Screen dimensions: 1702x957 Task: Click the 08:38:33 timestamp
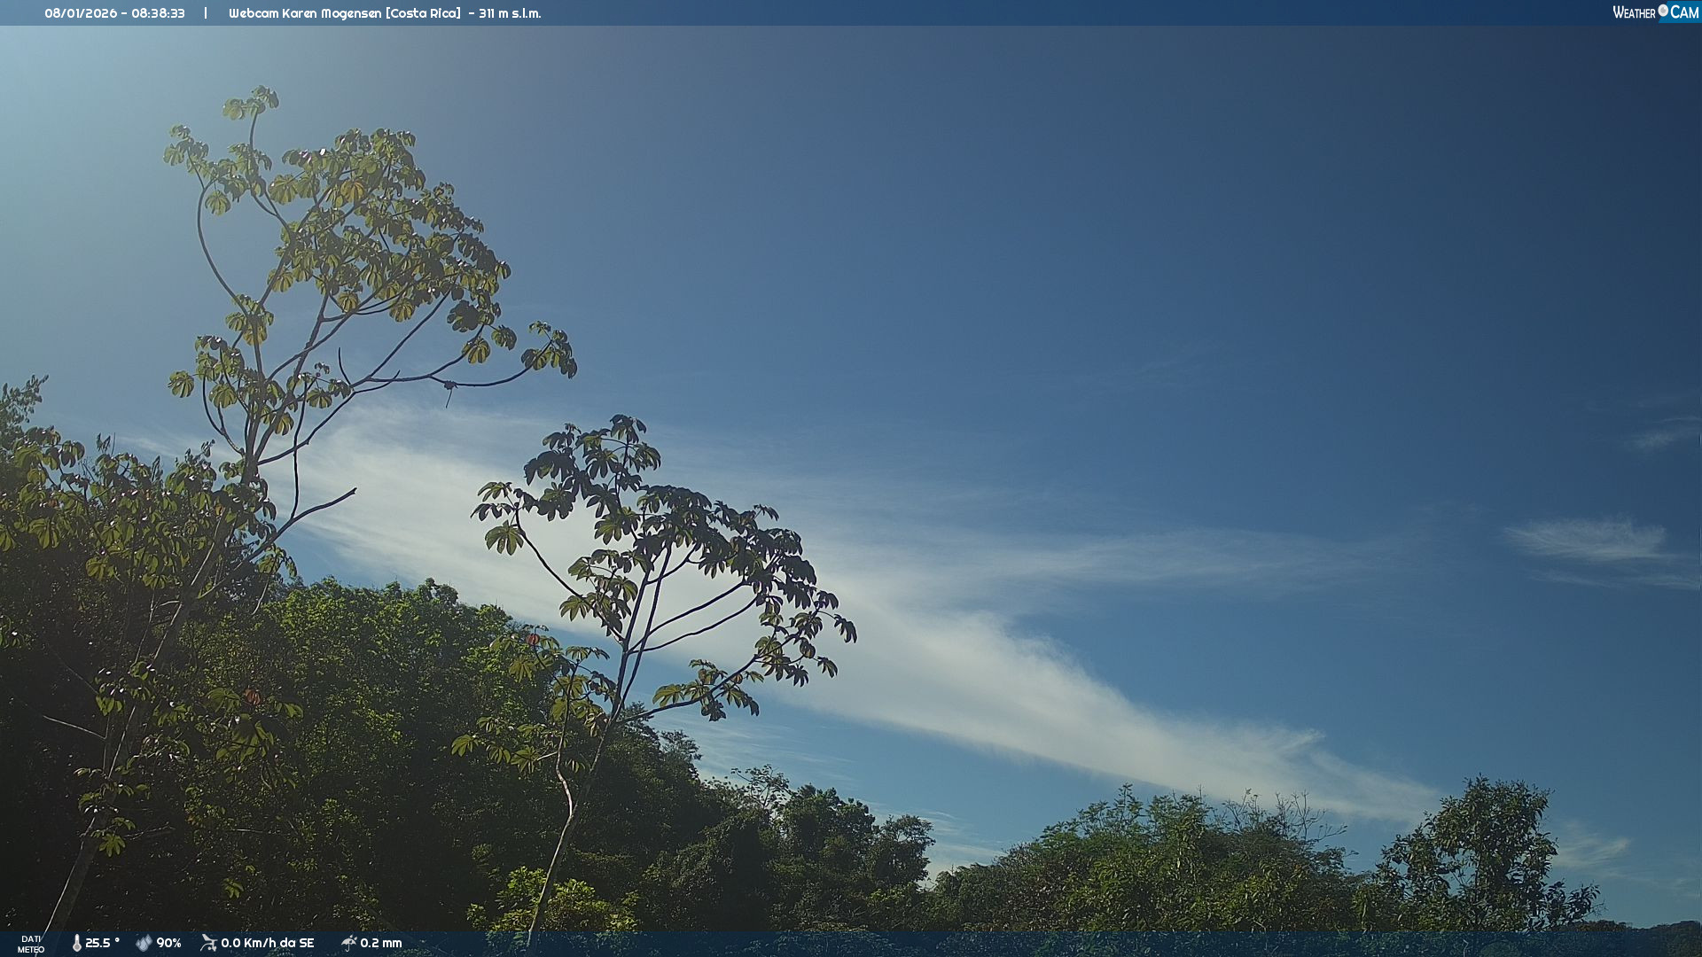tap(158, 13)
